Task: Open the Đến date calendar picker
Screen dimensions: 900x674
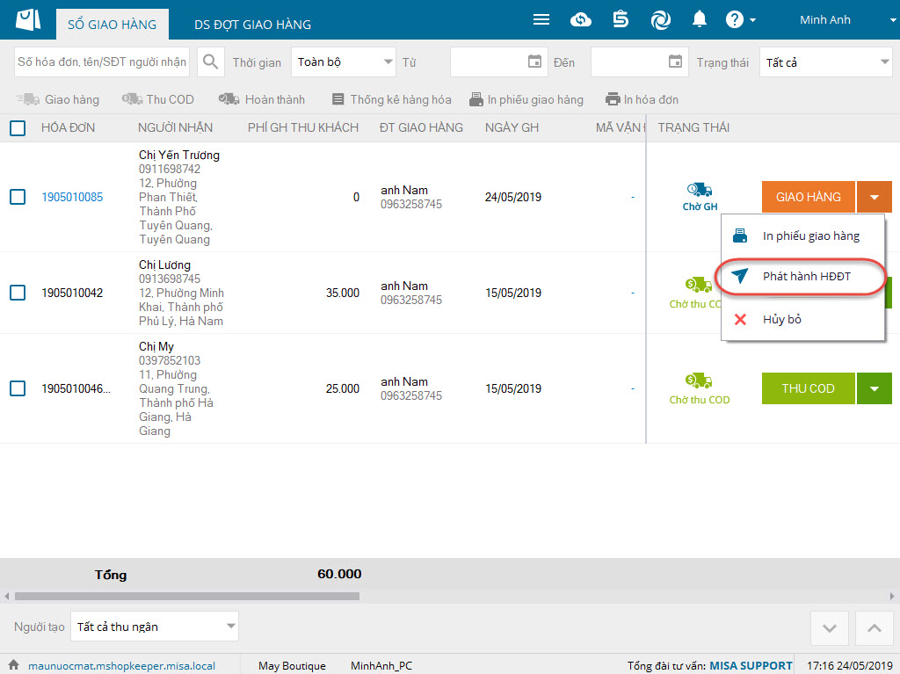Action: click(675, 62)
